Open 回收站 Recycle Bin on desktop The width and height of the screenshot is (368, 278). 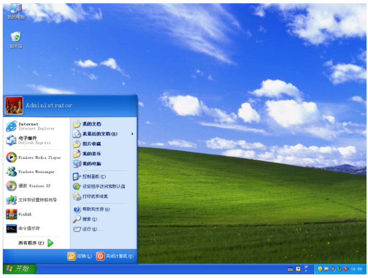pos(16,39)
